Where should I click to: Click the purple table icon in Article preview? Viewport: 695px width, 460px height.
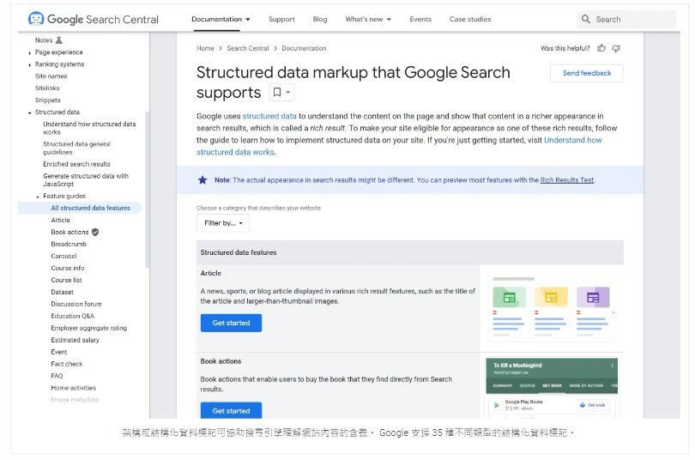pos(593,297)
